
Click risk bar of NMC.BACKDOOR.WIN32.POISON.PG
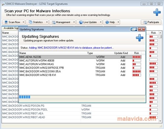[153, 106]
